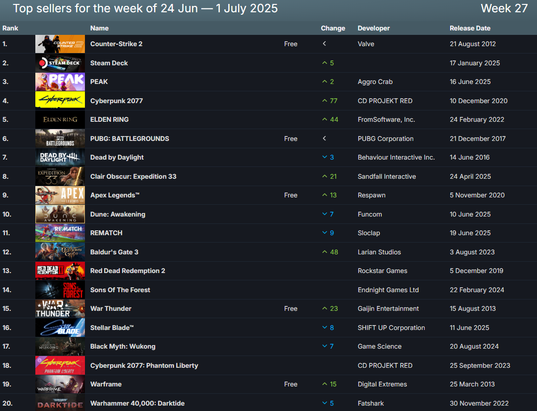Open the Warframe thumbnail image
537x411 pixels.
(x=60, y=384)
